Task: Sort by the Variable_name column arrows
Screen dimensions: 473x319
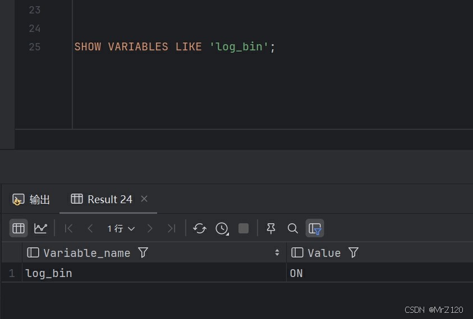Action: [x=277, y=253]
